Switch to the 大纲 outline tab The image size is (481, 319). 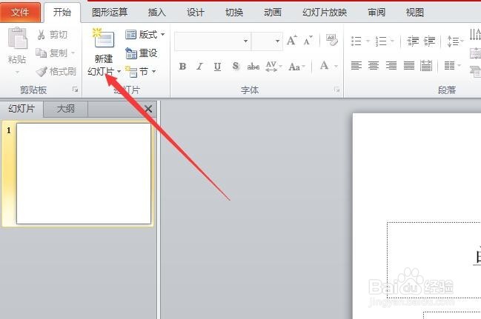click(x=66, y=109)
